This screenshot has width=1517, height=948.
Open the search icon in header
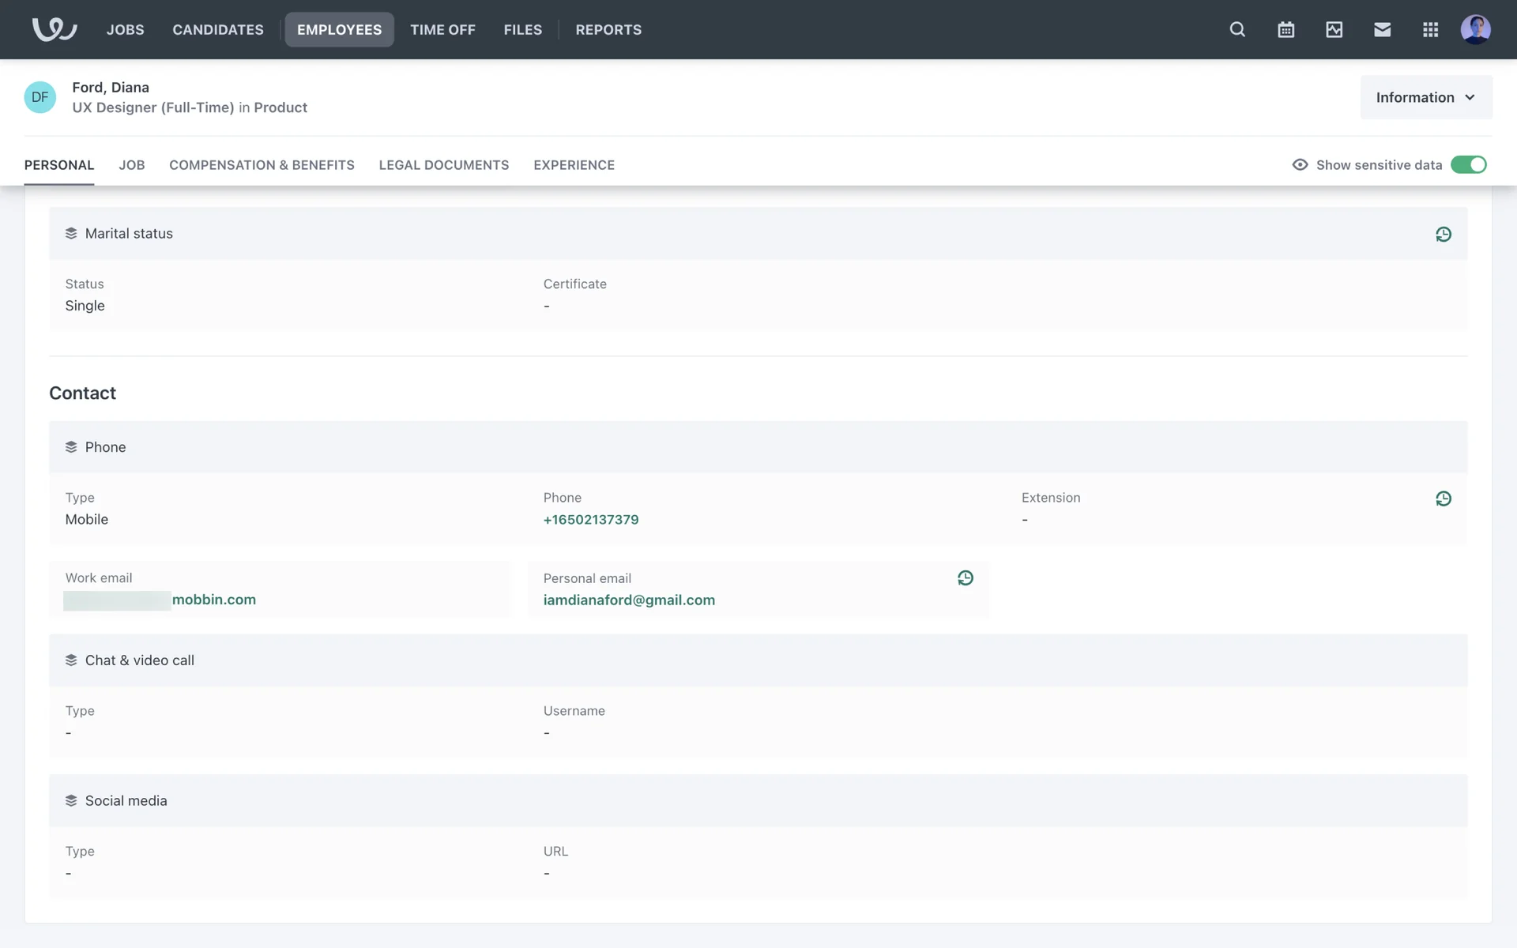[1237, 29]
